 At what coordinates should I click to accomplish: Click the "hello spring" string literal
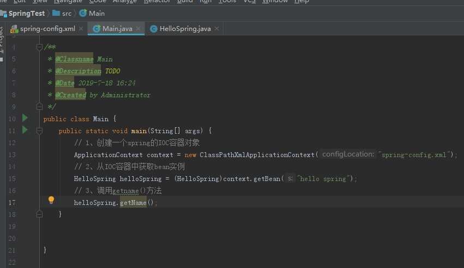[x=323, y=179]
